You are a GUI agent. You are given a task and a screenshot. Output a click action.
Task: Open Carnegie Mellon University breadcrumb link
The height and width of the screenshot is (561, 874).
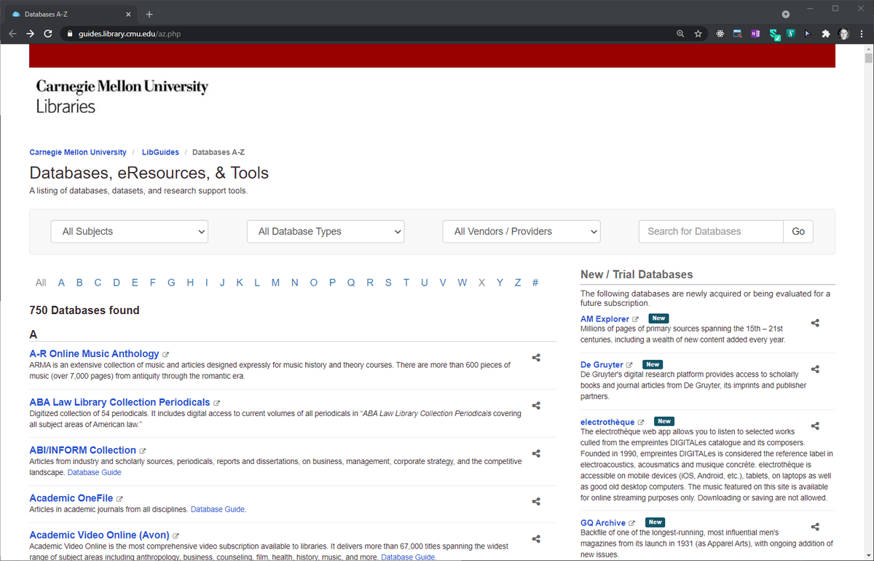point(78,152)
